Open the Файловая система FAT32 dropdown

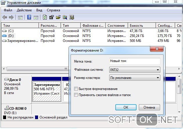pos(135,70)
